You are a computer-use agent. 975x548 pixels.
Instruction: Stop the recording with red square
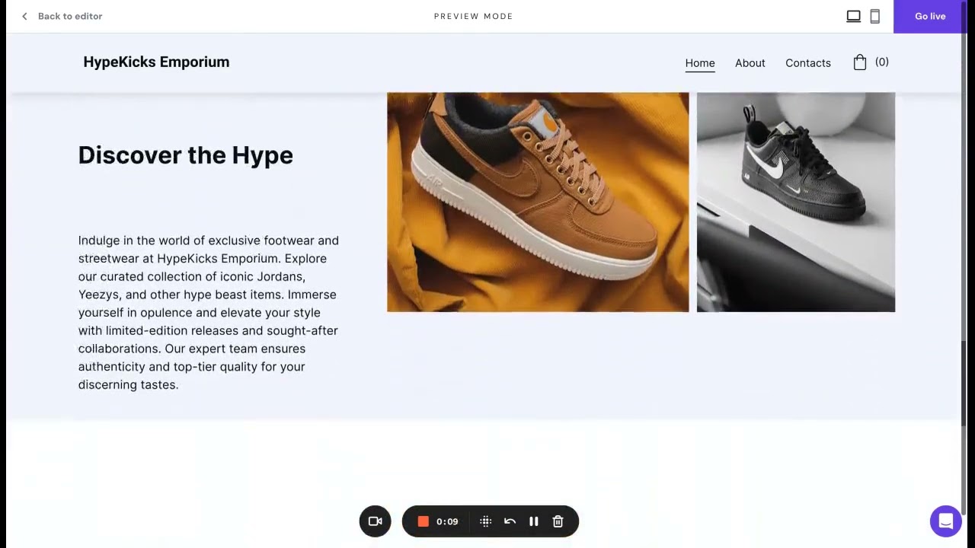tap(424, 521)
